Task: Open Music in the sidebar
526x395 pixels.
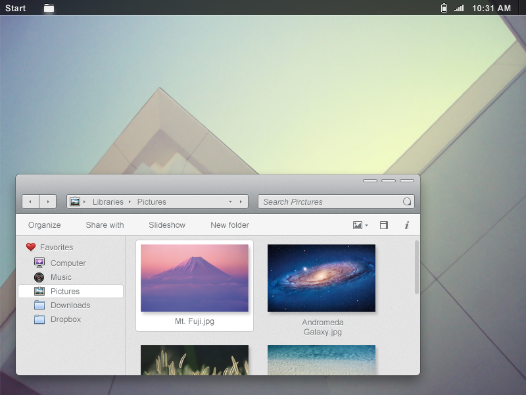Action: (61, 277)
